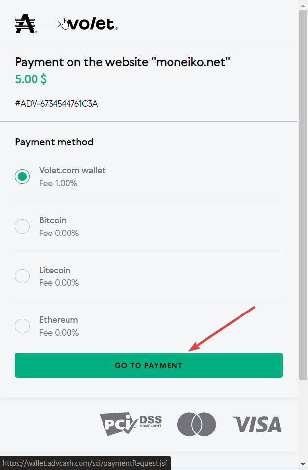This screenshot has width=308, height=470.
Task: Click the scrollbar down arrow
Action: (x=303, y=465)
